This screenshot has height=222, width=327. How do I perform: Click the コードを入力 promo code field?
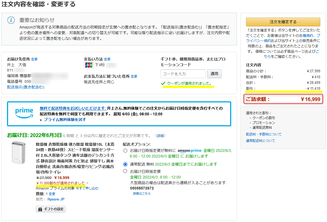(183, 74)
